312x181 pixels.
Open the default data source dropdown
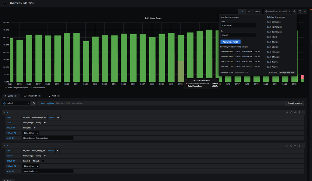[x=16, y=103]
